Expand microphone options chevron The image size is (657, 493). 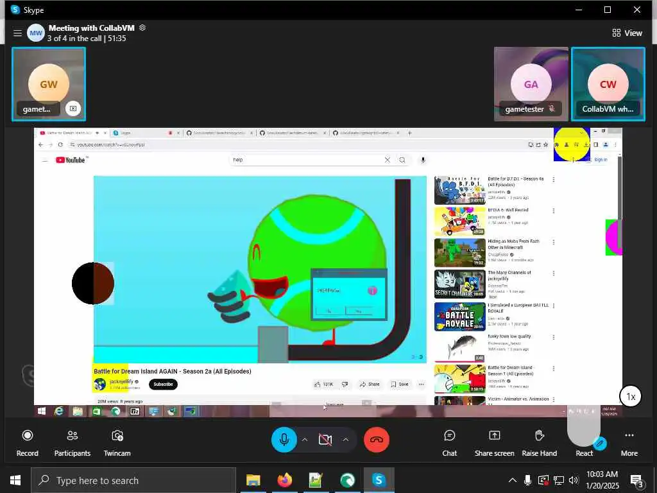point(305,439)
